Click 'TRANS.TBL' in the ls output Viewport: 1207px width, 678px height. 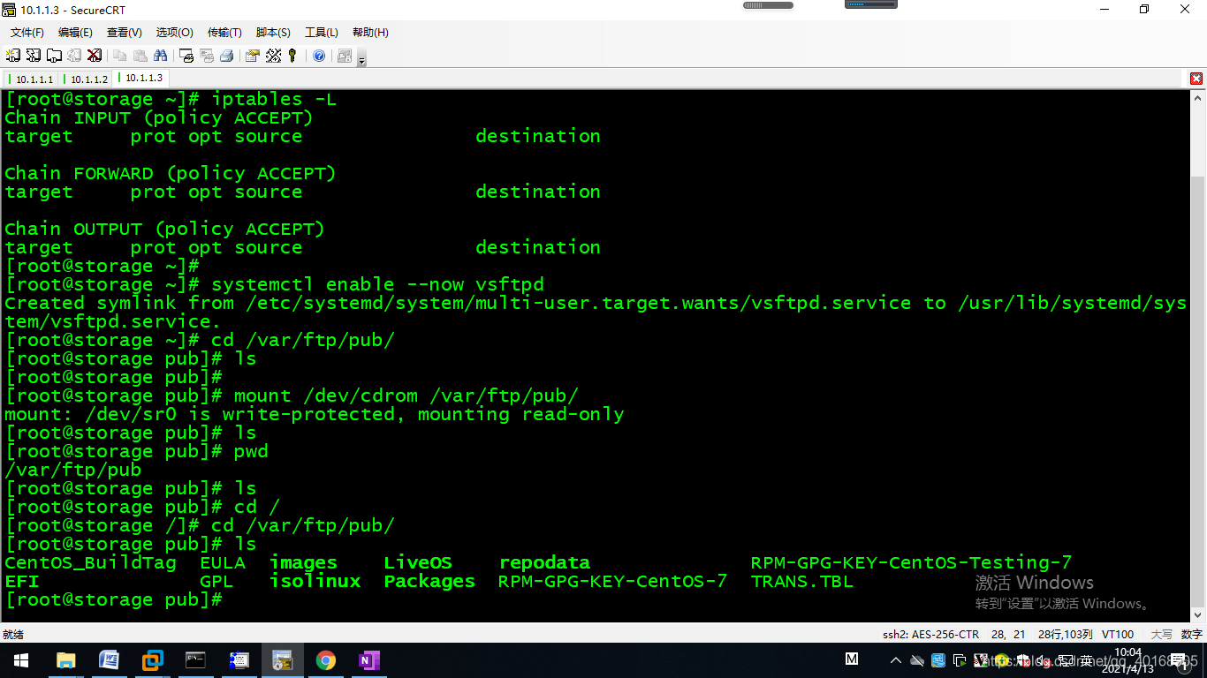(x=802, y=581)
